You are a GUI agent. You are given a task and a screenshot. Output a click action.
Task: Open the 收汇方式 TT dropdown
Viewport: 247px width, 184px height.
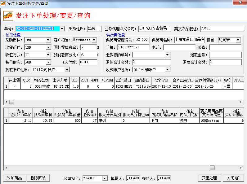tap(48, 55)
